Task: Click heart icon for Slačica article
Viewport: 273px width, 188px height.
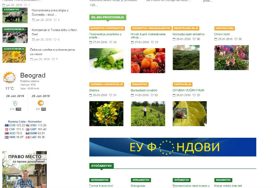Action: click(111, 95)
